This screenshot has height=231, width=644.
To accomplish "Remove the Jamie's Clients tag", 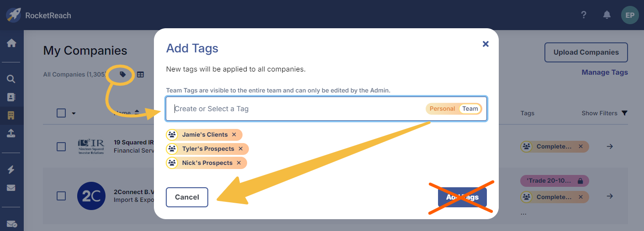I will (234, 135).
